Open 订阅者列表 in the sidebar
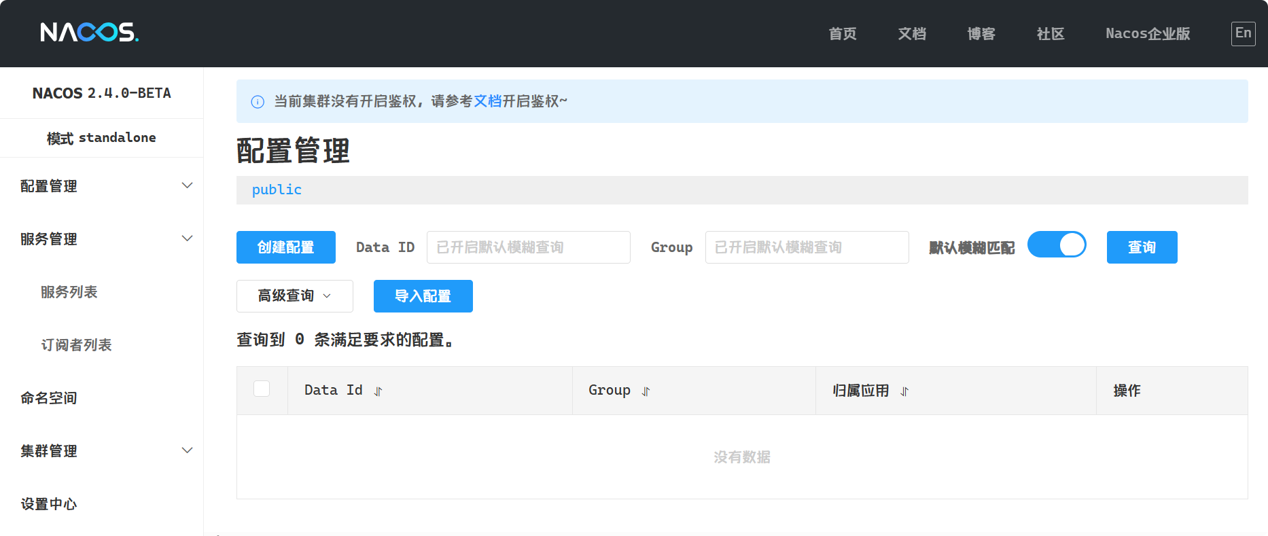This screenshot has height=536, width=1268. click(76, 345)
